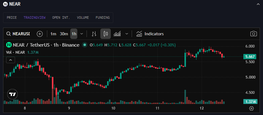The image size is (263, 115).
Task: Add a compare symbol with plus icon
Action: (40, 34)
